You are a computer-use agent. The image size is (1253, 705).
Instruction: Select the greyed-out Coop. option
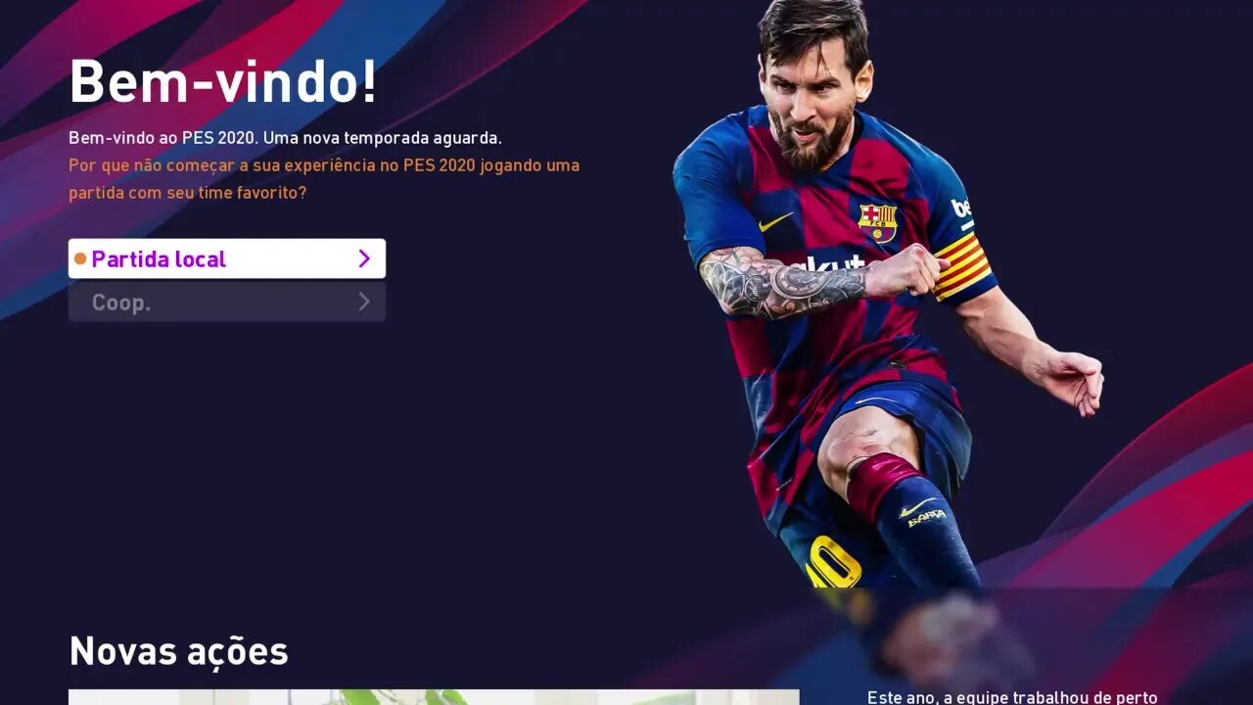(227, 303)
